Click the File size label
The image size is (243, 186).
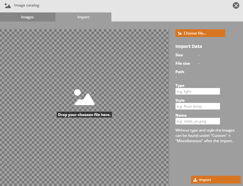coord(183,63)
